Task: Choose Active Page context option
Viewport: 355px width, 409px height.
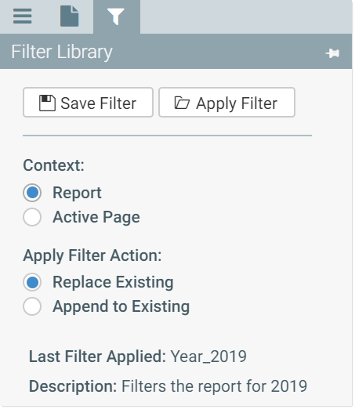Action: tap(32, 217)
